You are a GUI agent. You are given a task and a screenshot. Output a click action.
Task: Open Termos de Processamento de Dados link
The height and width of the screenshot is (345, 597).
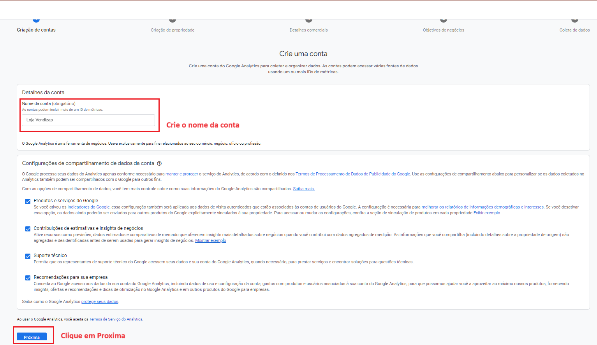tap(352, 174)
